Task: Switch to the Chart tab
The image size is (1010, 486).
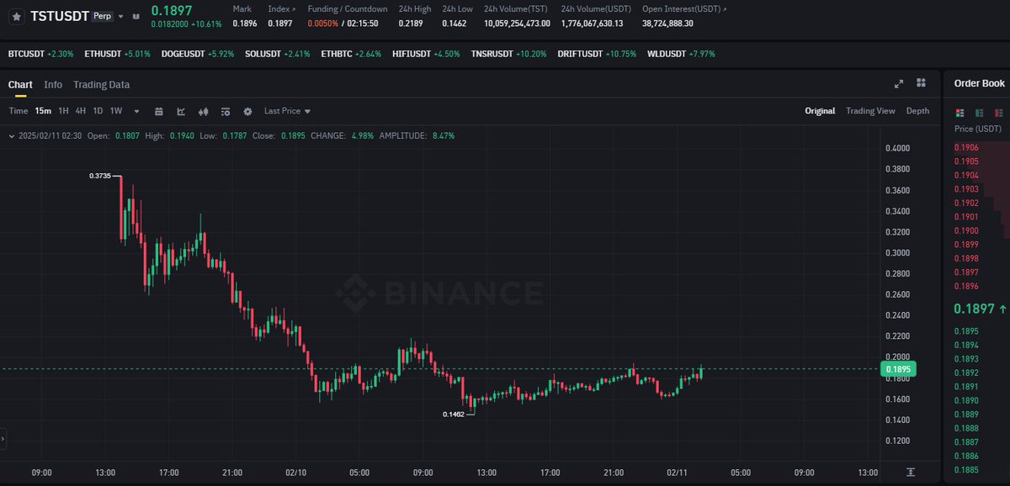Action: [20, 84]
